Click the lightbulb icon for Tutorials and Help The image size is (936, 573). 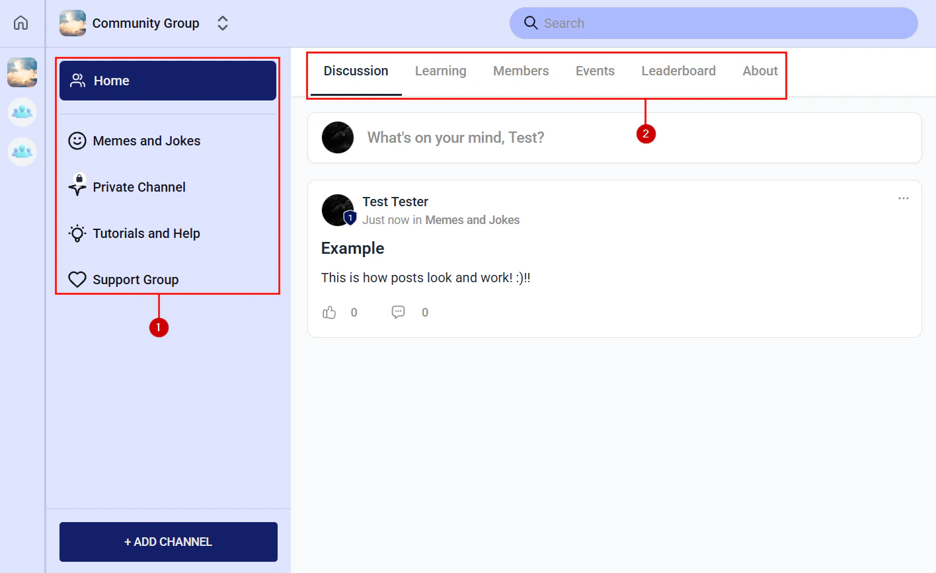[x=77, y=233]
